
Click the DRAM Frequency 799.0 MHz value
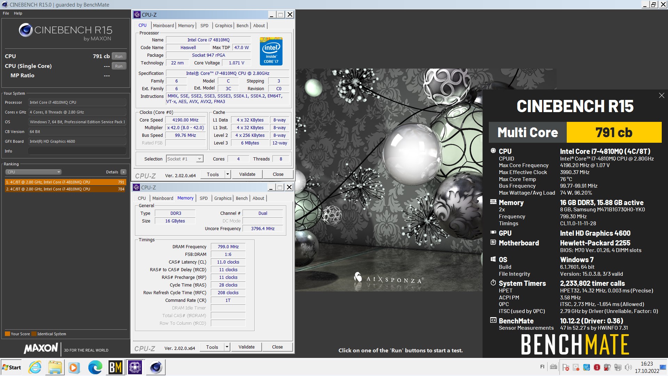point(228,247)
